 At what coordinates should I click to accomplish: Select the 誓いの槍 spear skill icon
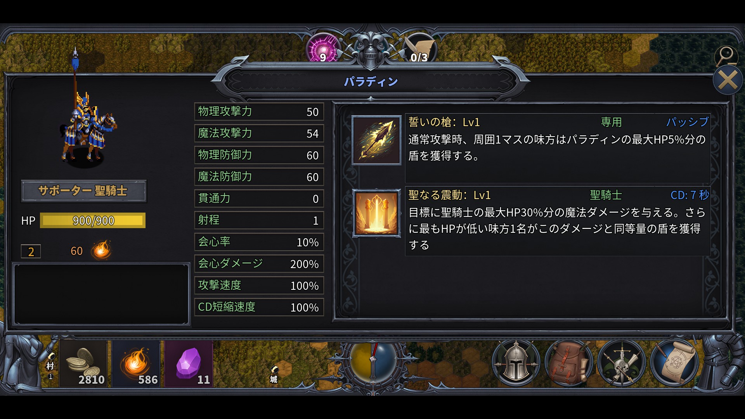(376, 140)
